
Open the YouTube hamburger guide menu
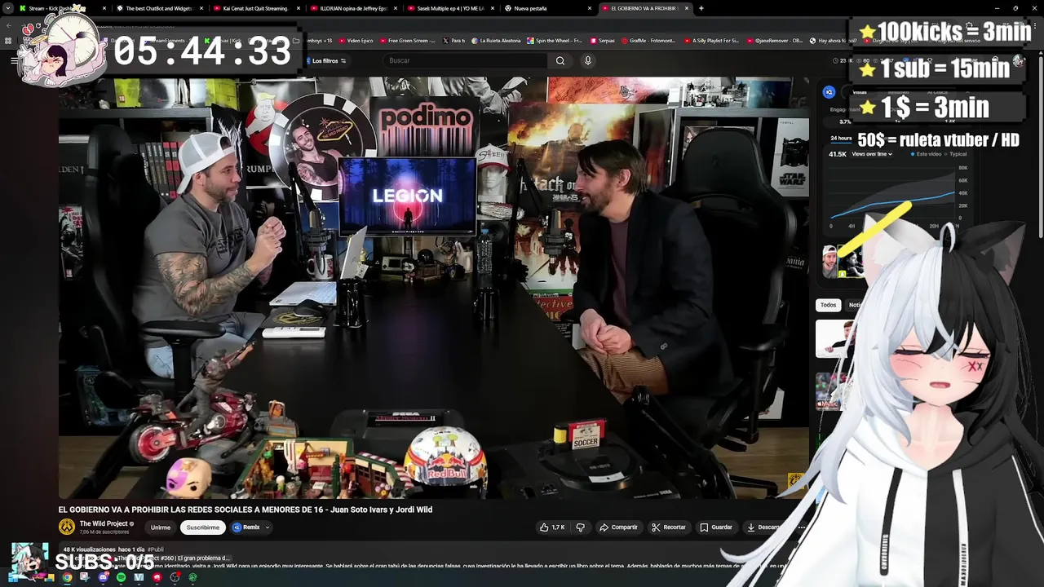(14, 60)
